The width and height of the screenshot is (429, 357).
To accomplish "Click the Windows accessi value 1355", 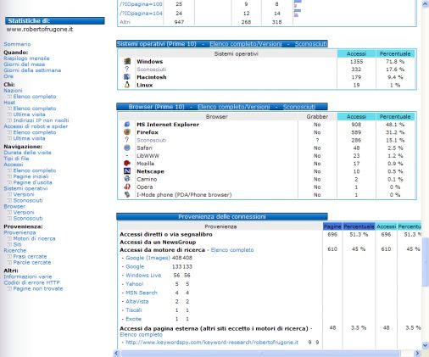I will 356,61.
